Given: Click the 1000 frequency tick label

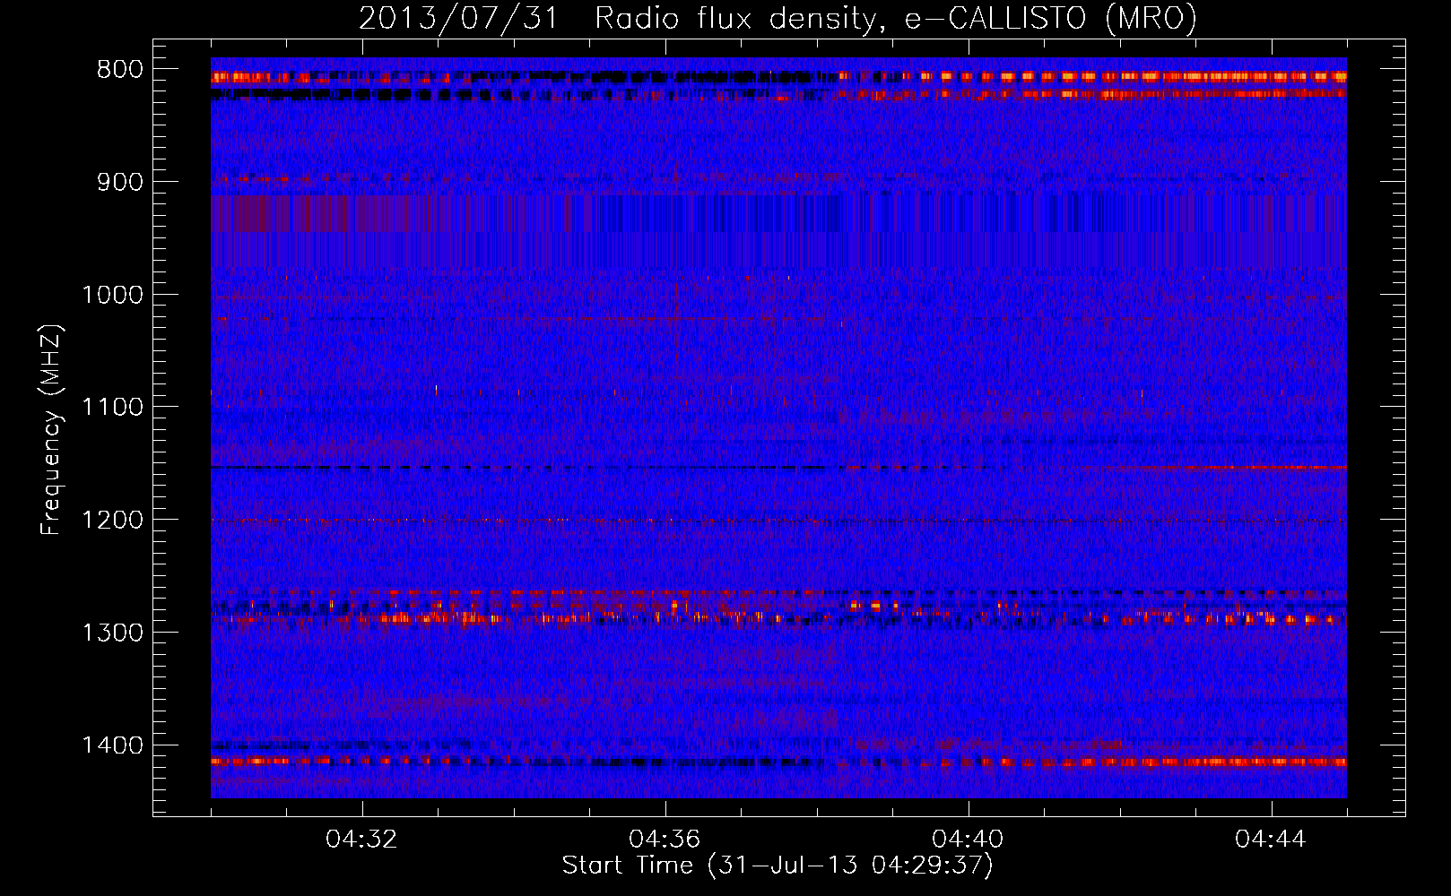Looking at the screenshot, I should (112, 295).
